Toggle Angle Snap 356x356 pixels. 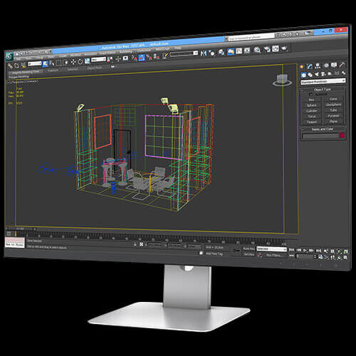142,58
